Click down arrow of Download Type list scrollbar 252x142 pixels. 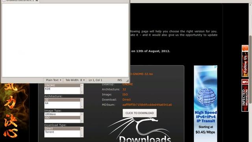(82, 135)
